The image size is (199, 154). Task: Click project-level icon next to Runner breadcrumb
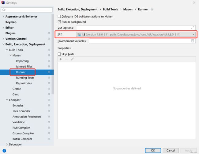coord(152,10)
